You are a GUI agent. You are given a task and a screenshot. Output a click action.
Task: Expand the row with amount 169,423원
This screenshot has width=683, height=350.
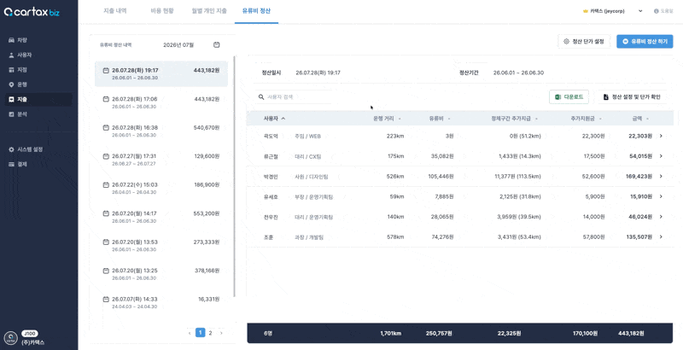661,177
